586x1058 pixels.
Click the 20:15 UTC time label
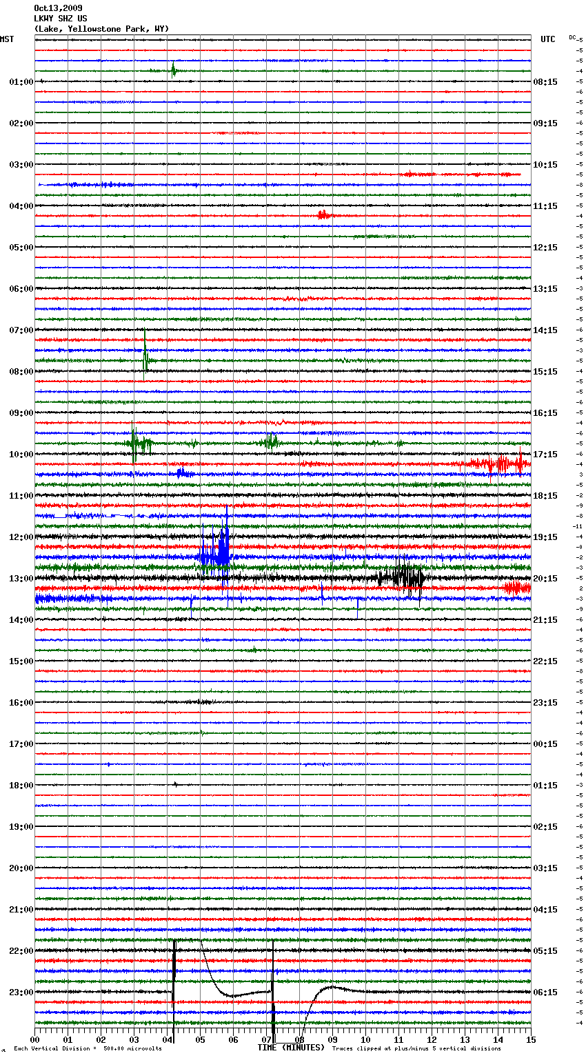click(x=545, y=579)
